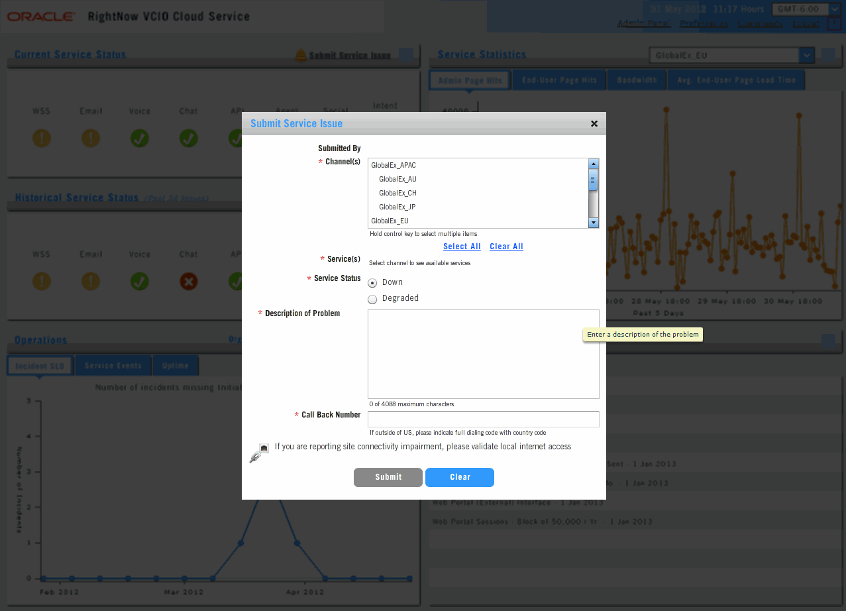Click the bell icon beside Submit Service Issue
846x611 pixels.
[x=301, y=55]
